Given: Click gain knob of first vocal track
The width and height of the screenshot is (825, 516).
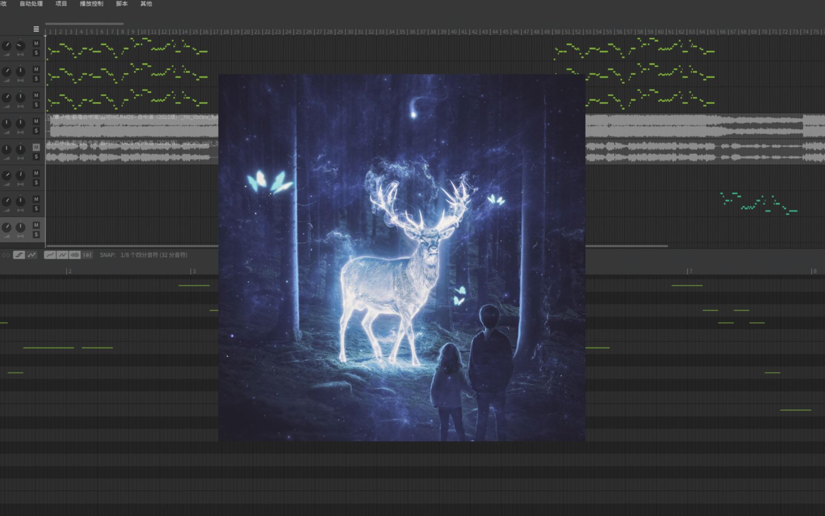Looking at the screenshot, I should (x=6, y=45).
